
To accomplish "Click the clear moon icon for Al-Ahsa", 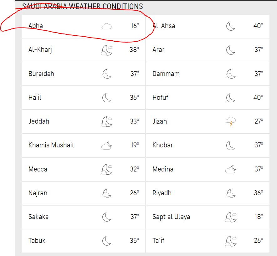I will coord(231,26).
